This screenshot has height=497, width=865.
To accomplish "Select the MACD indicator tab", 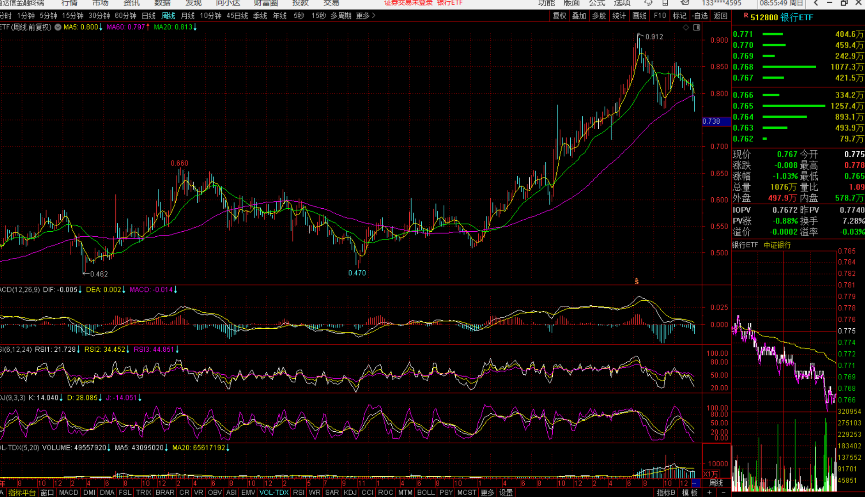I will tap(69, 492).
